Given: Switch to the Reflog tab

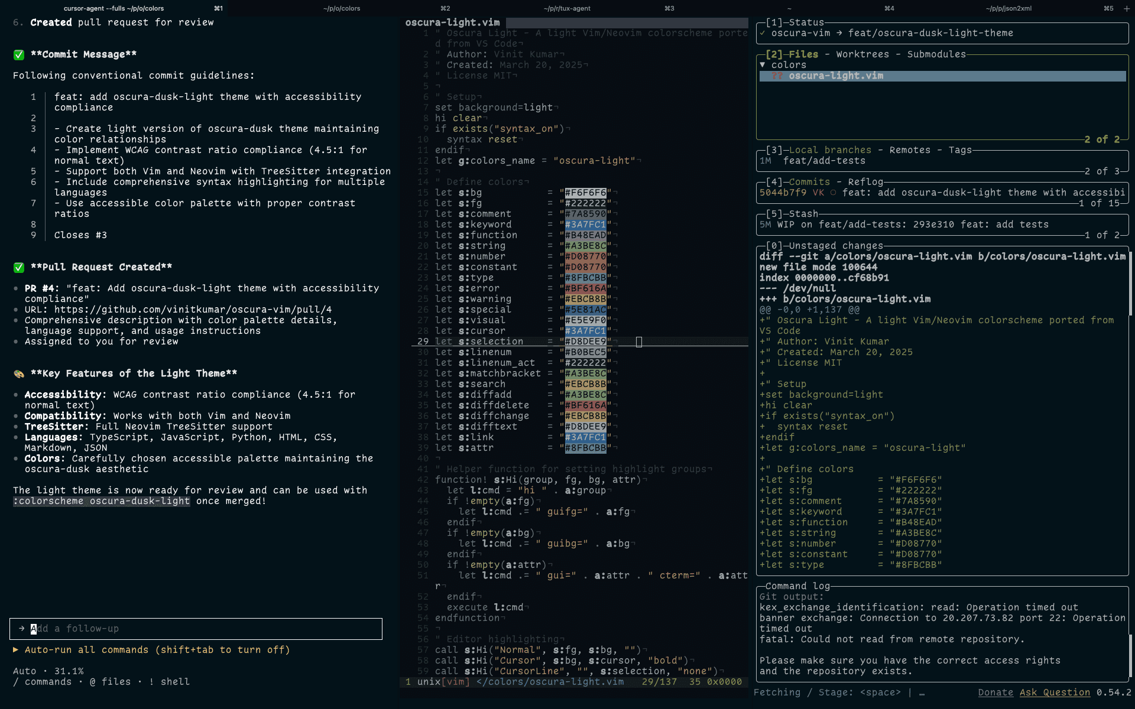Looking at the screenshot, I should [x=865, y=182].
